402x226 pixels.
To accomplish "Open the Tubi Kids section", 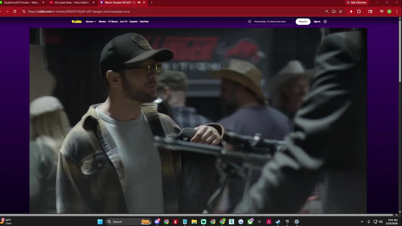I will click(144, 22).
